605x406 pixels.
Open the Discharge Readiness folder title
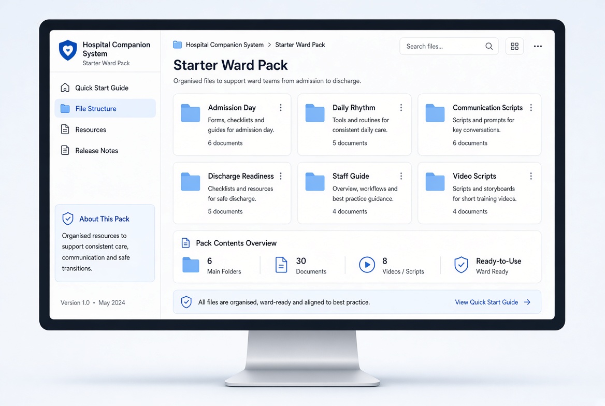pyautogui.click(x=241, y=176)
